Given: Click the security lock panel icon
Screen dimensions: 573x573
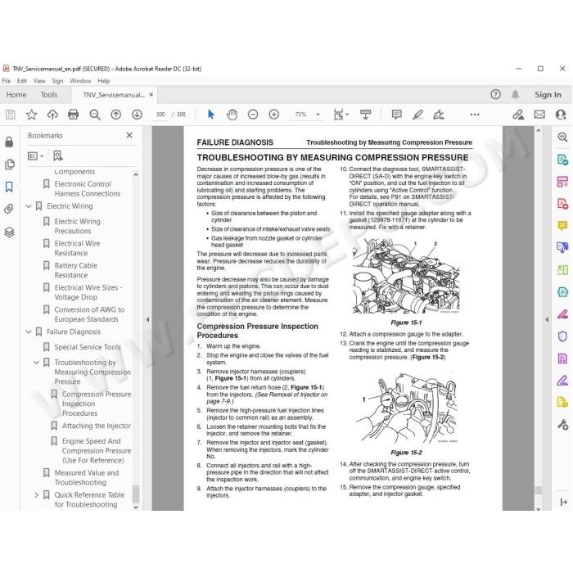Looking at the screenshot, I should [x=9, y=142].
